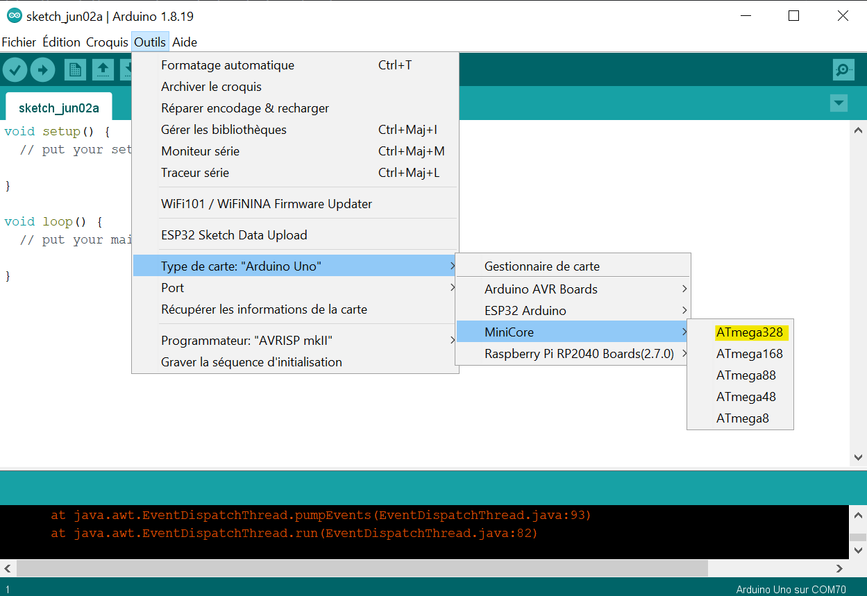Open Gérer les bibliothèques
Viewport: 867px width, 596px height.
click(x=295, y=130)
